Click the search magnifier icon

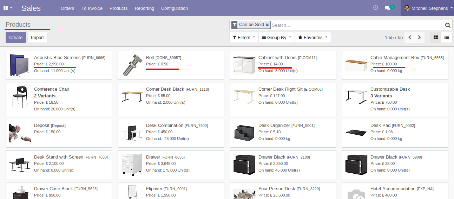[448, 25]
